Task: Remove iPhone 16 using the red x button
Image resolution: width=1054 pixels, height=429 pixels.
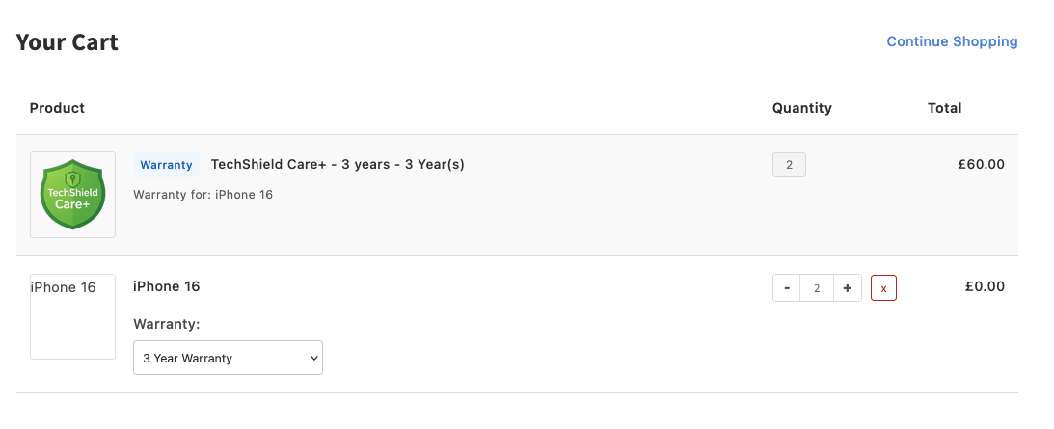Action: (x=883, y=288)
